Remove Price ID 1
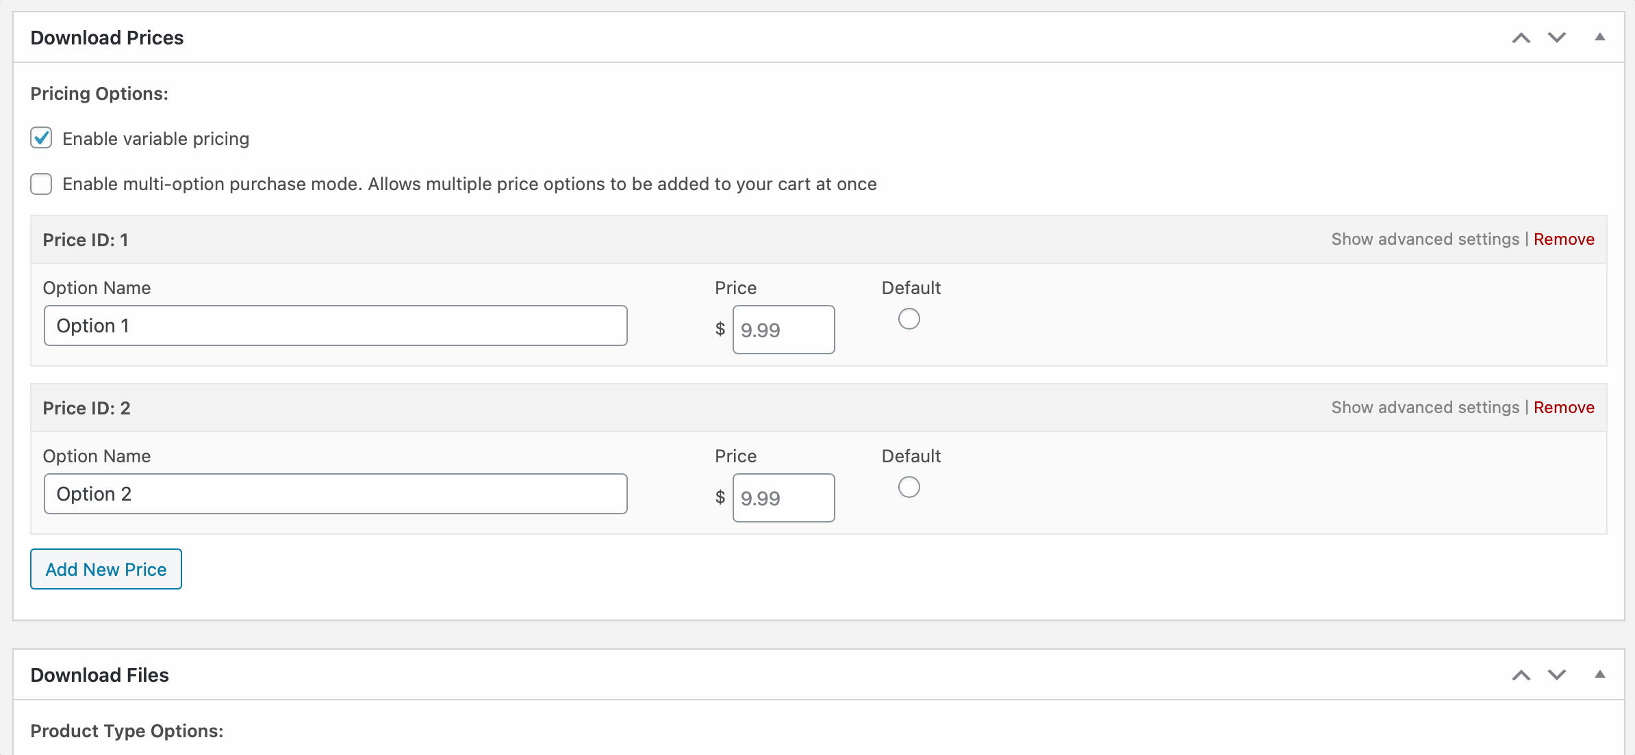 (1564, 239)
